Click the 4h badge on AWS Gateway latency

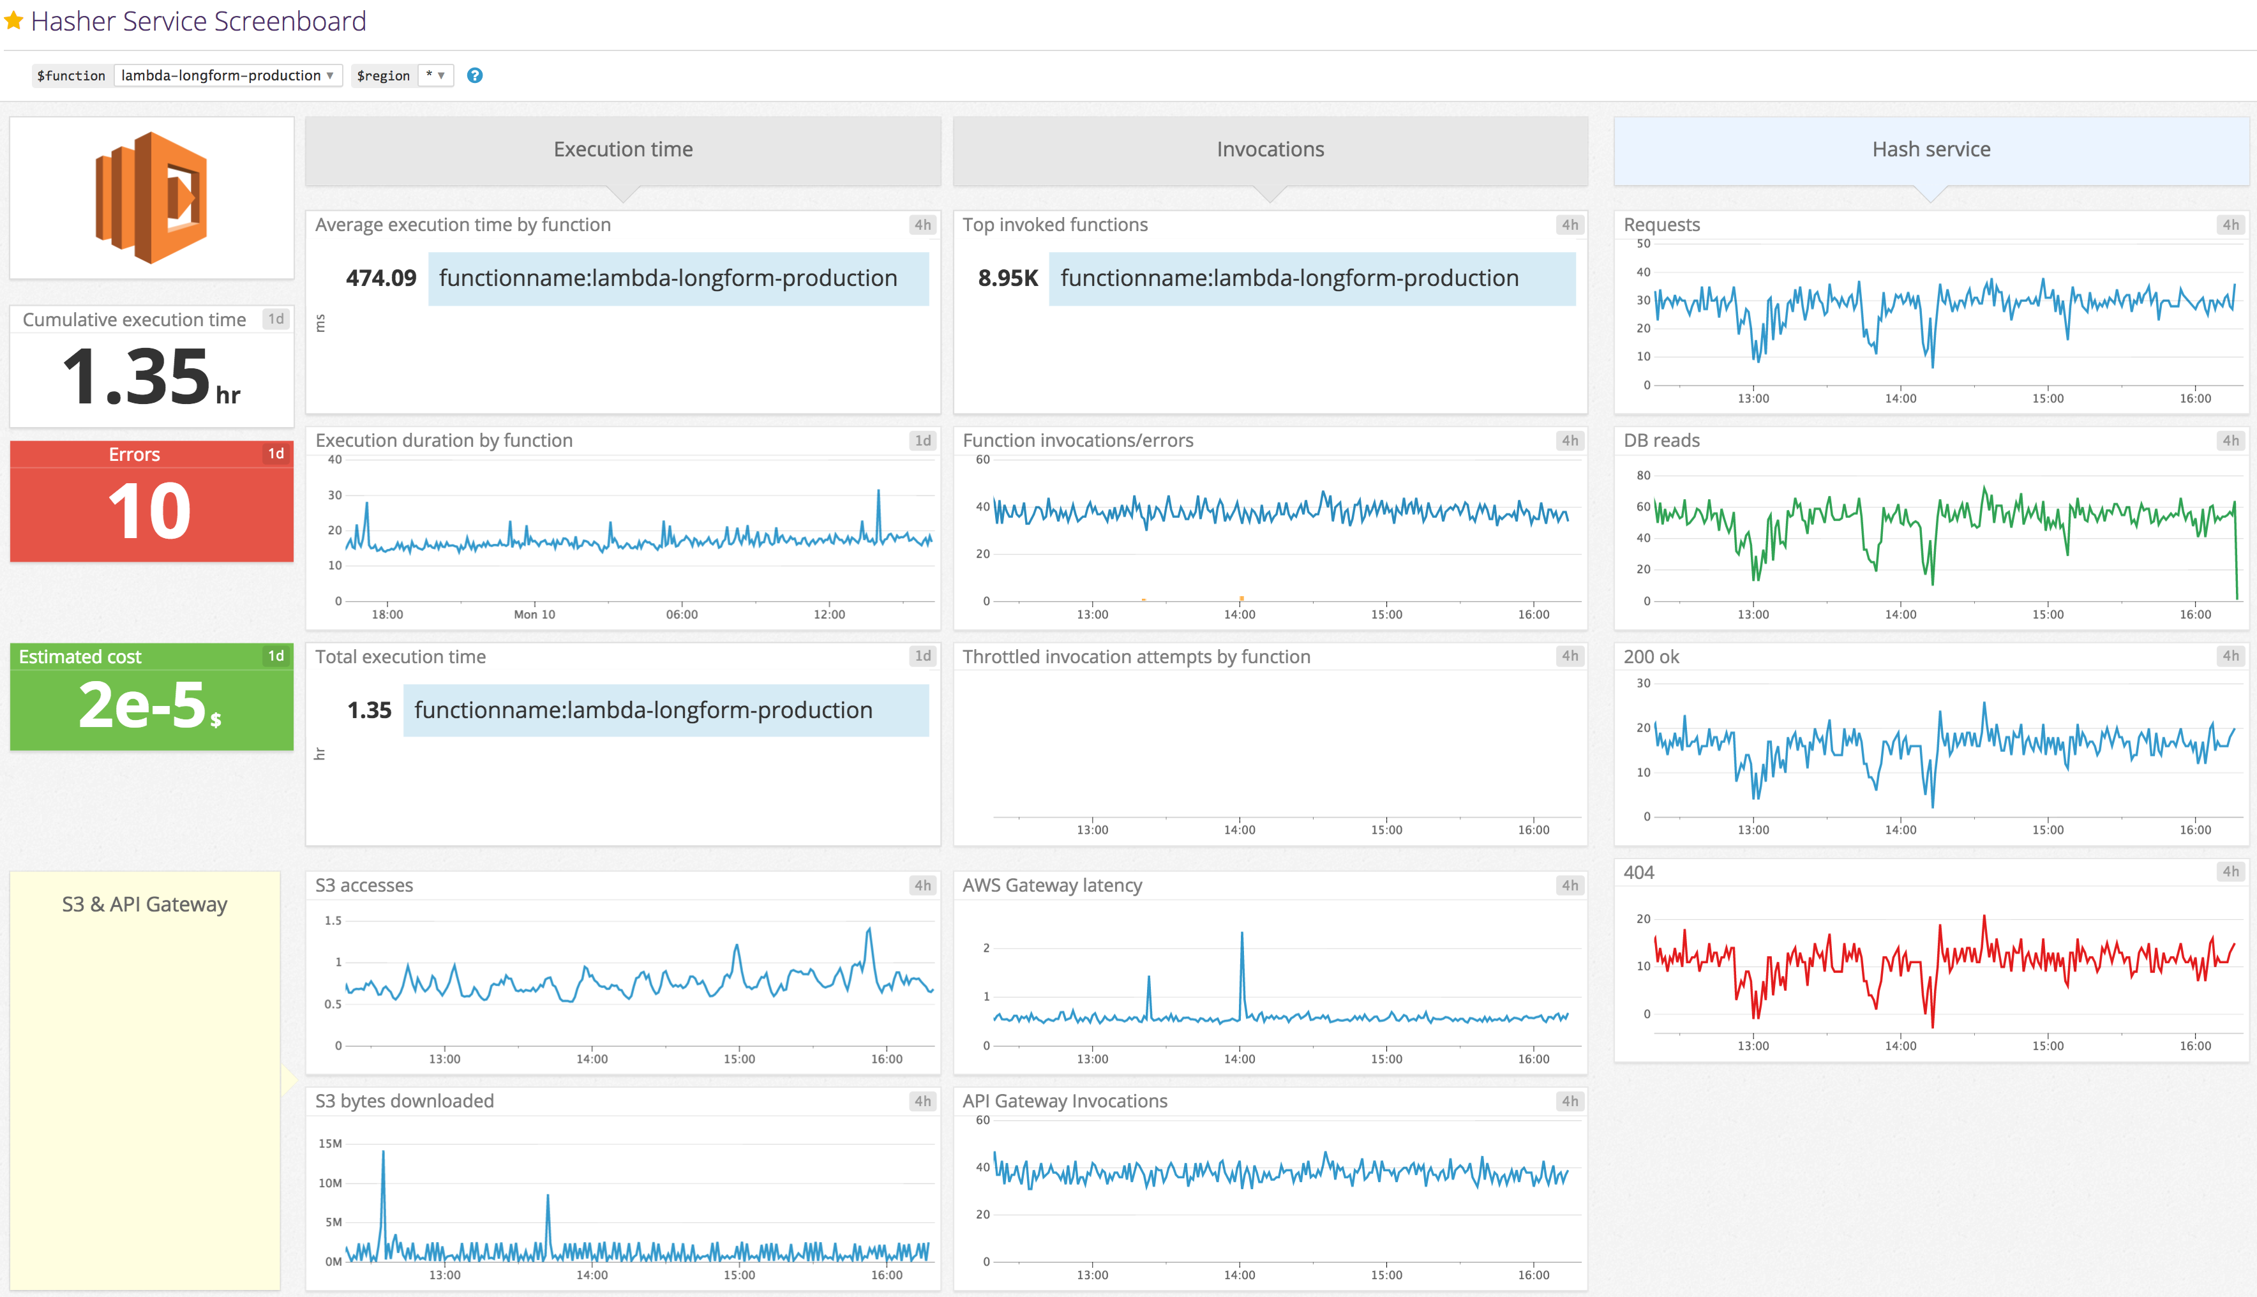pos(1570,885)
